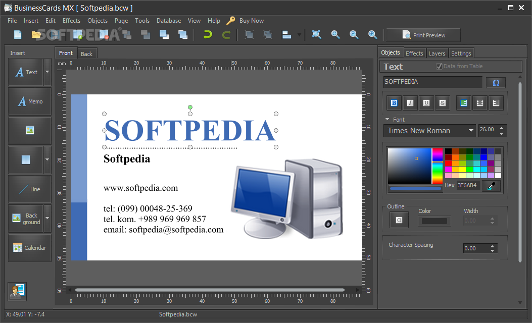
Task: Toggle Strikethrough formatting
Action: pos(443,103)
